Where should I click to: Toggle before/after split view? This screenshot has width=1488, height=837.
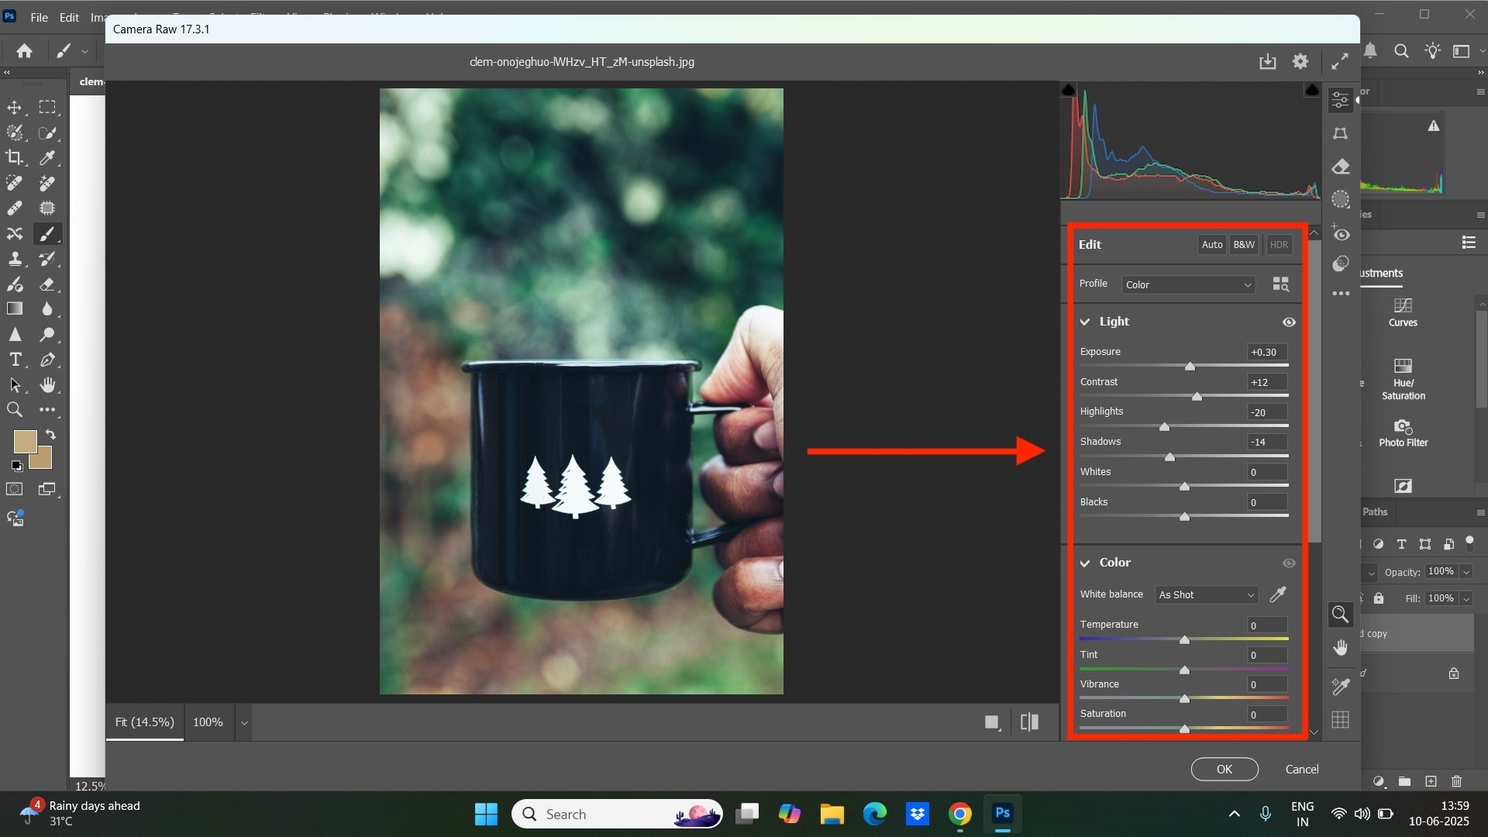[x=1029, y=722]
